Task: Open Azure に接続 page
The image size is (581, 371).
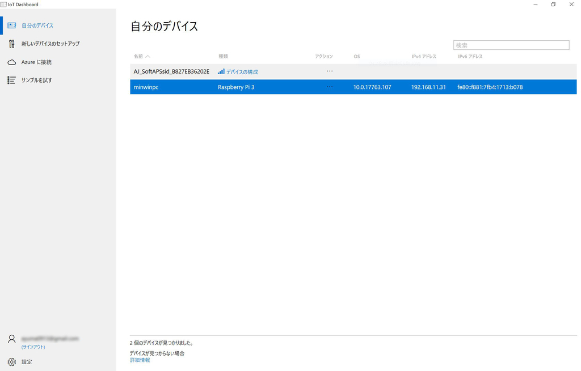Action: (x=36, y=62)
